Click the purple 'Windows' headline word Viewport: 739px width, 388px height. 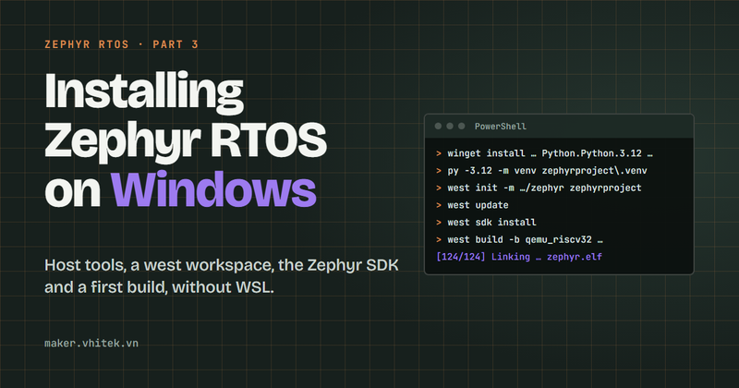(x=213, y=189)
